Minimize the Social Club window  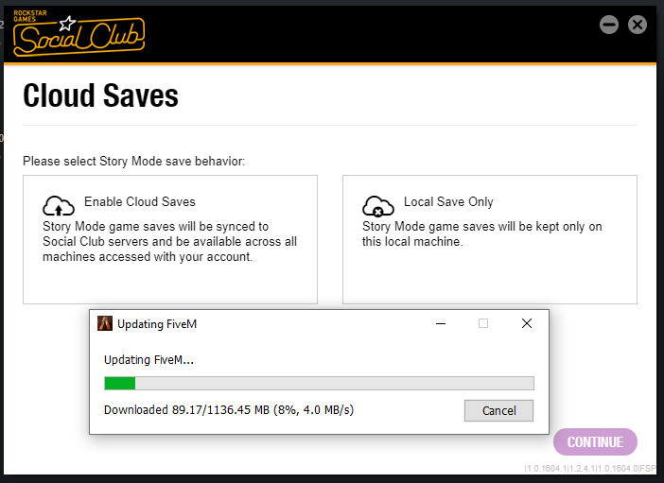tap(609, 25)
